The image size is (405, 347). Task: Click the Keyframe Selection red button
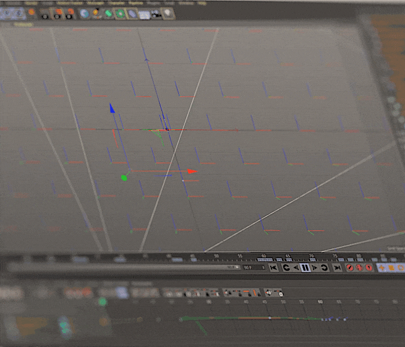click(x=369, y=268)
